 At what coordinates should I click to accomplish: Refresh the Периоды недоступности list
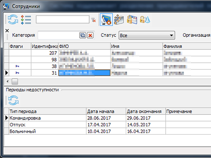pos(13,101)
